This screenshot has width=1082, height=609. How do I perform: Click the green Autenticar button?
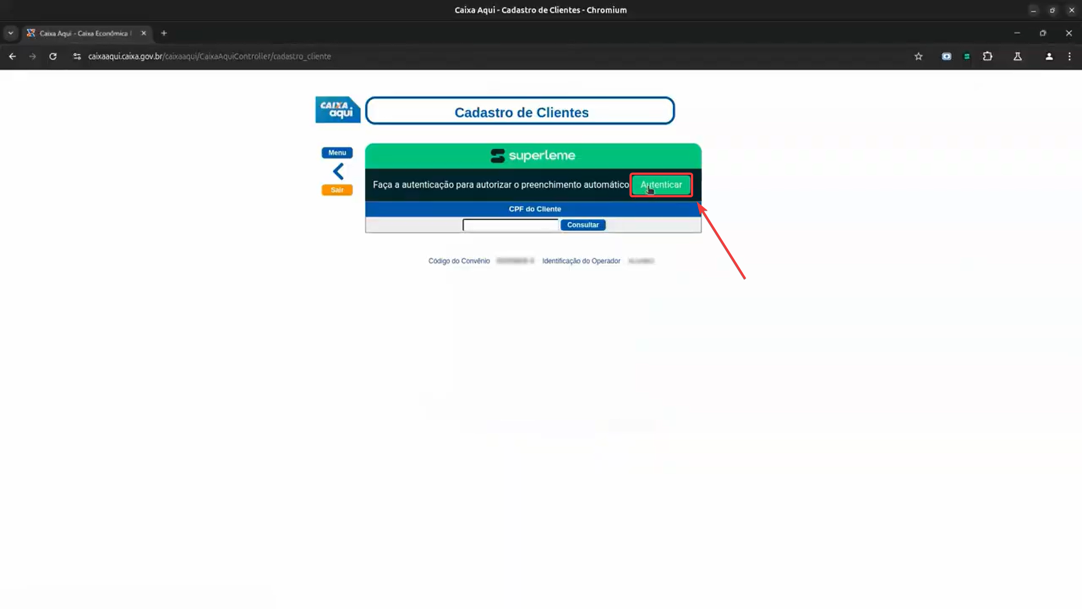661,185
